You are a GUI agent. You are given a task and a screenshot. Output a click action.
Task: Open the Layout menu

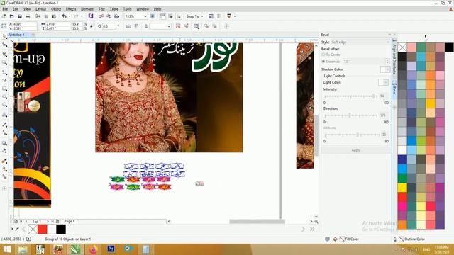pyautogui.click(x=40, y=9)
